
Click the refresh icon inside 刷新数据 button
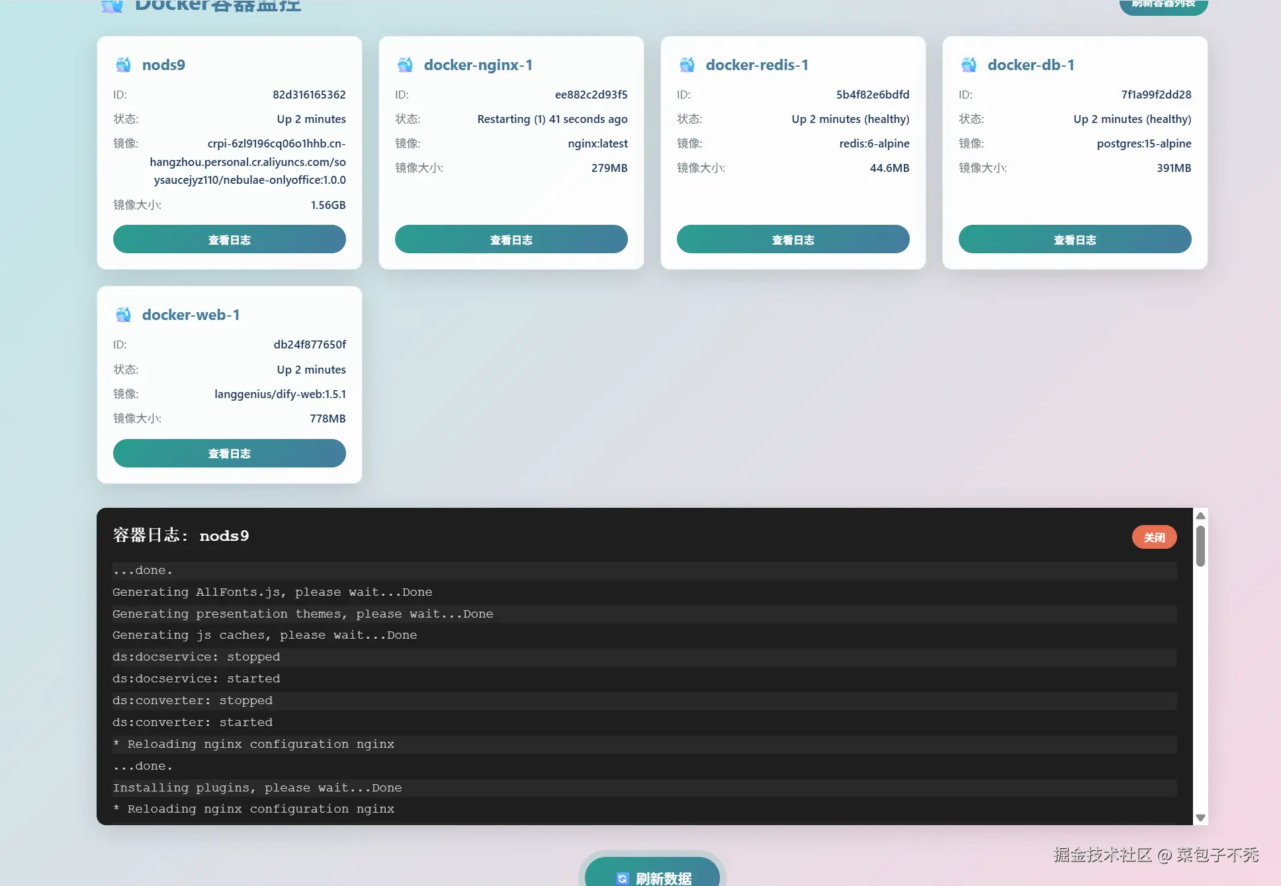[623, 879]
